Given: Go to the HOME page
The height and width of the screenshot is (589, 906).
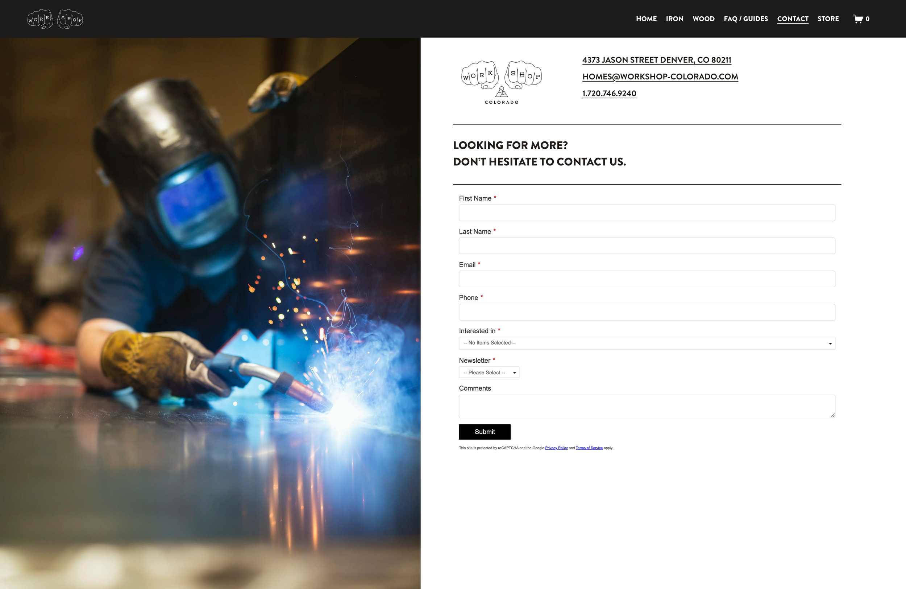Looking at the screenshot, I should click(646, 18).
